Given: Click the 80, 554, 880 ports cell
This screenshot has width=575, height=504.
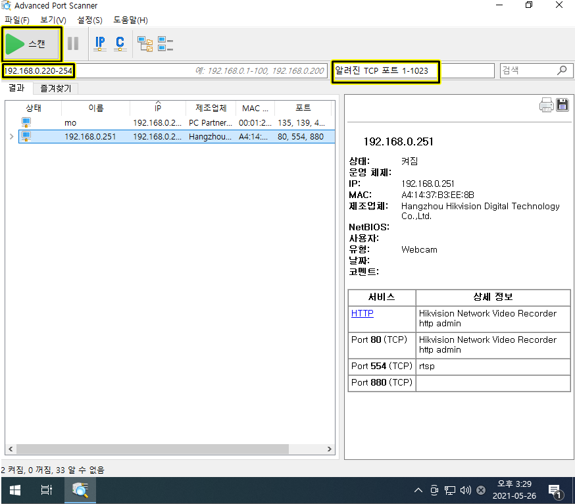Looking at the screenshot, I should pyautogui.click(x=301, y=137).
